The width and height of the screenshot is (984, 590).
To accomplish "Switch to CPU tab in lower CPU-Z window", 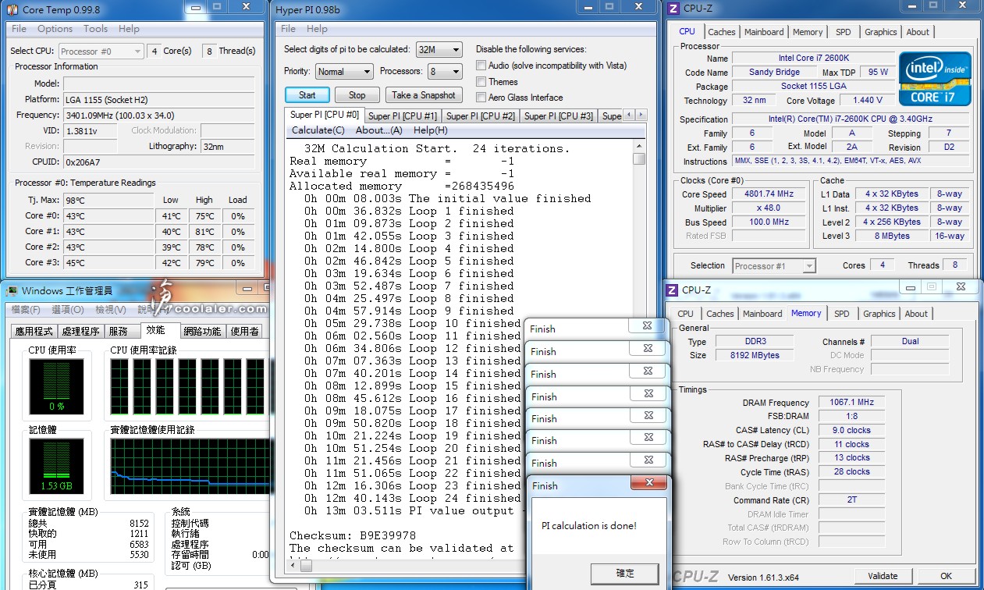I will 685,314.
